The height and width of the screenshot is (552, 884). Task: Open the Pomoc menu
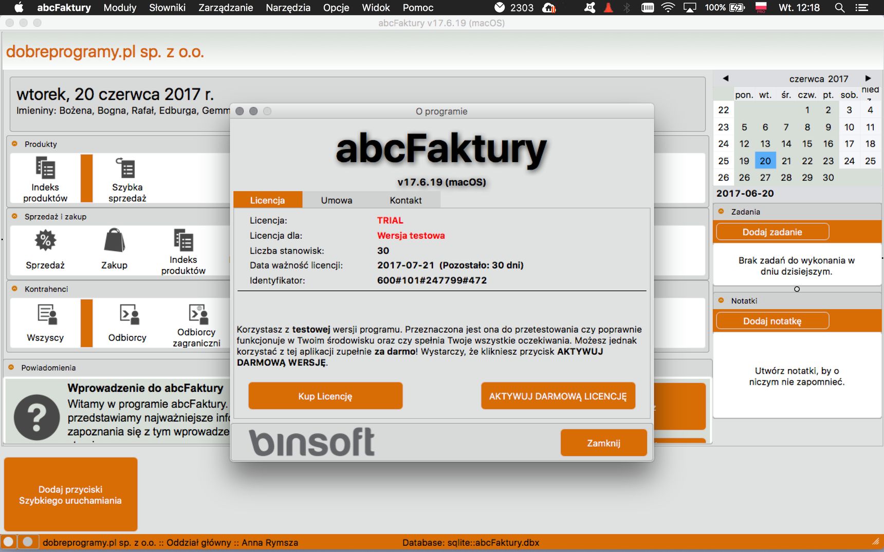[418, 8]
